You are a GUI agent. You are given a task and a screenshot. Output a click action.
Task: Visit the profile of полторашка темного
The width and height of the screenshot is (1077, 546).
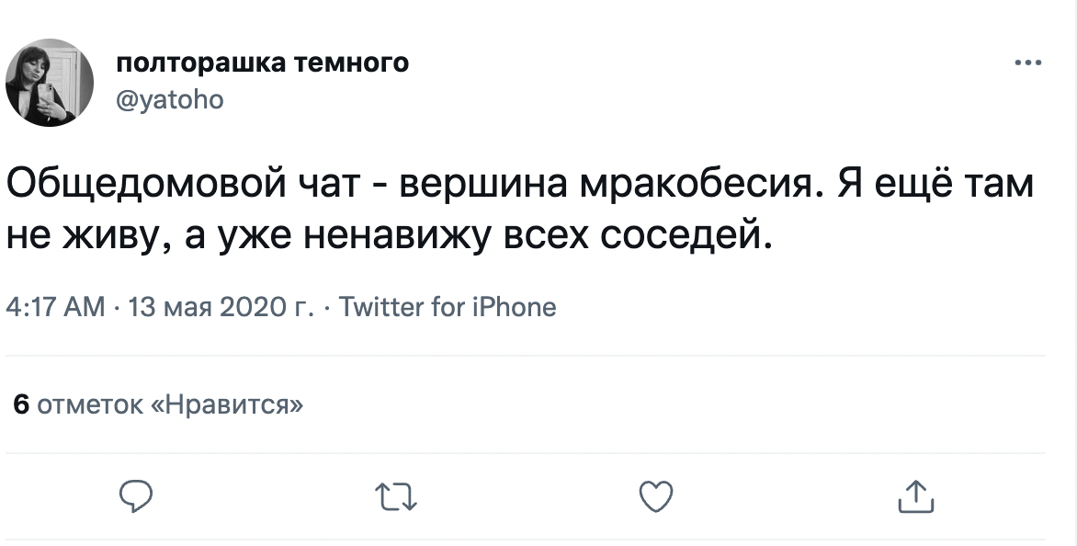click(264, 63)
